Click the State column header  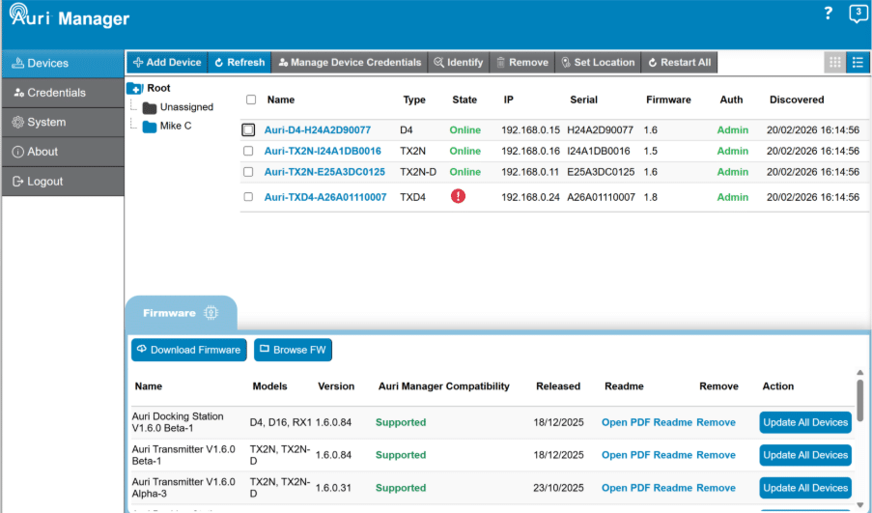coord(464,100)
